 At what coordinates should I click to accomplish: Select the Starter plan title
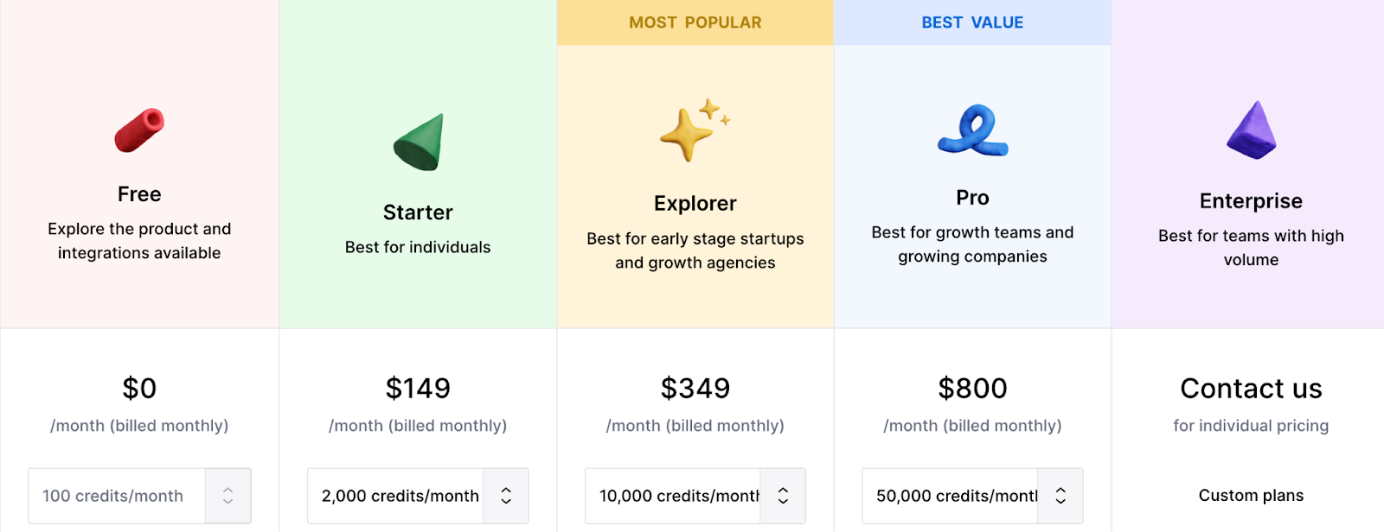418,212
